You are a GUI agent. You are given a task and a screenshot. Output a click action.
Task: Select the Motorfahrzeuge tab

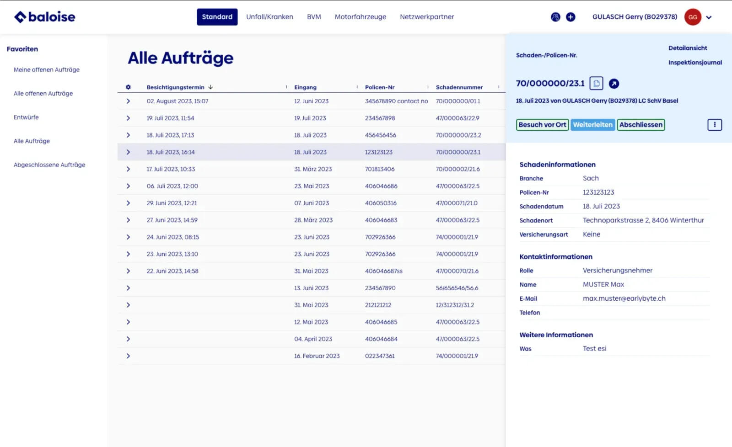click(x=360, y=17)
